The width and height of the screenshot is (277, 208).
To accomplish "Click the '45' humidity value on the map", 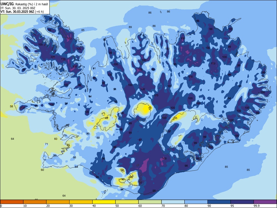I will [176, 118].
